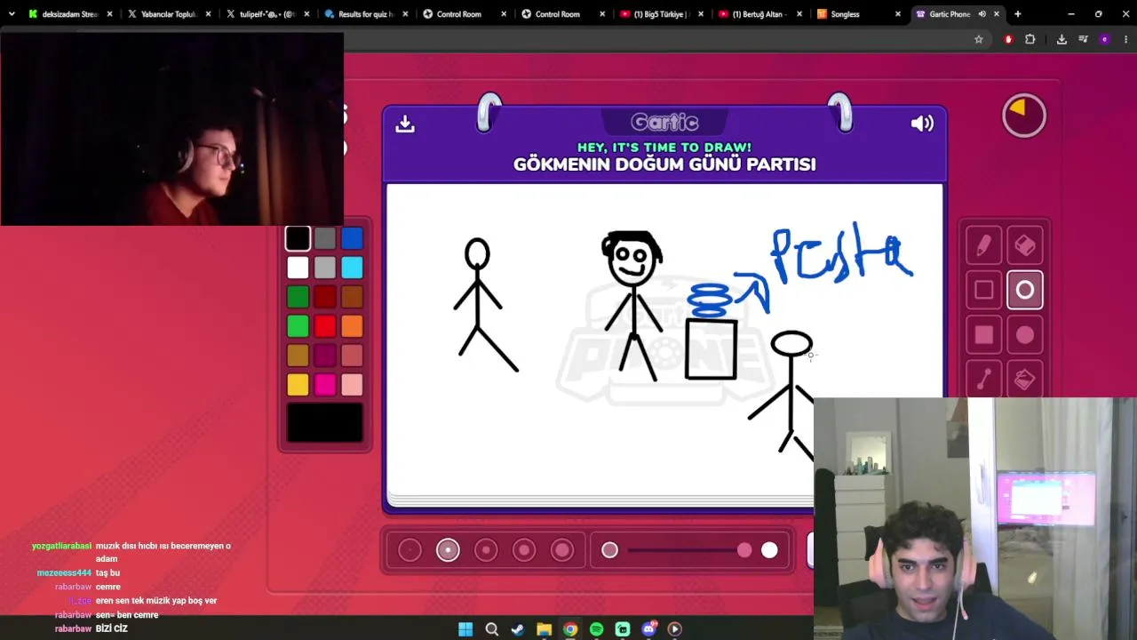The image size is (1137, 640).
Task: Choose the empty rectangle shape tool
Action: 983,290
